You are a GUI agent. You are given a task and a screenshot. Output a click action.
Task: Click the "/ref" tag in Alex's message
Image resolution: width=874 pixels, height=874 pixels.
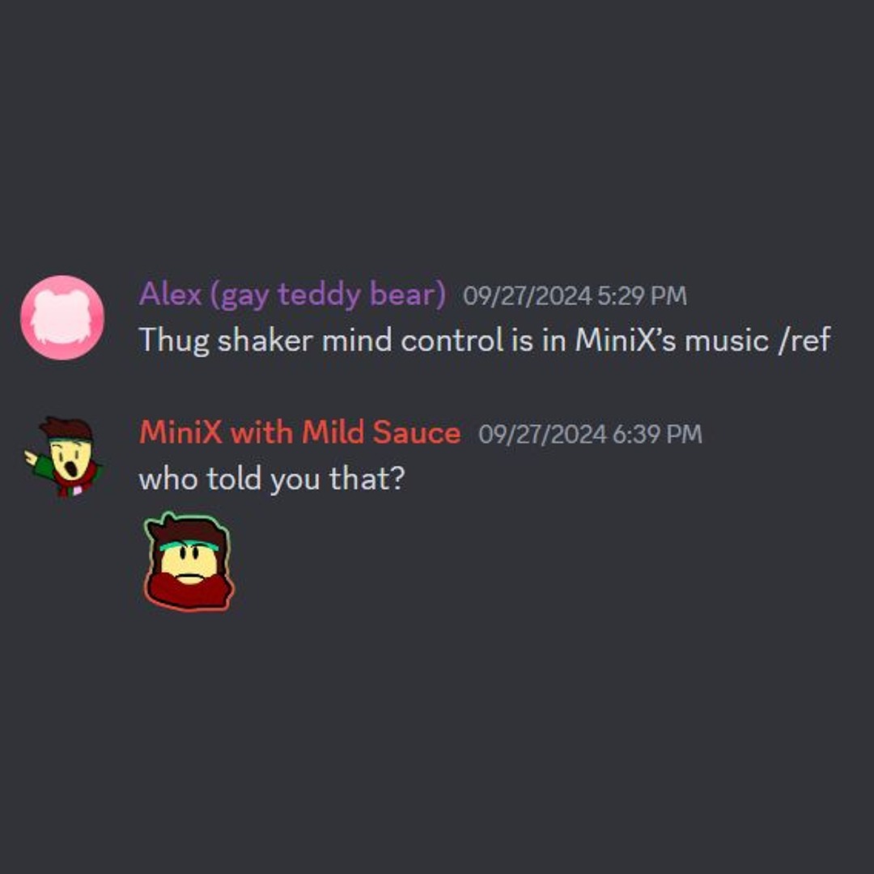coord(804,340)
